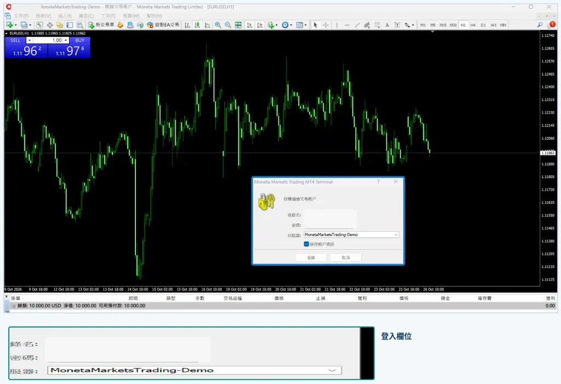This screenshot has height=384, width=561.
Task: Toggle the AutoTrading (啟動EA交易) button
Action: coord(163,25)
